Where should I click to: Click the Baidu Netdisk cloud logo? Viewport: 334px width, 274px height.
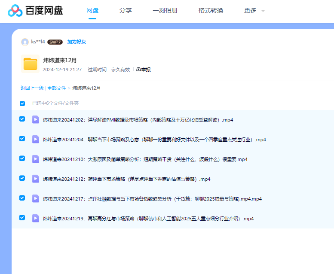15,11
